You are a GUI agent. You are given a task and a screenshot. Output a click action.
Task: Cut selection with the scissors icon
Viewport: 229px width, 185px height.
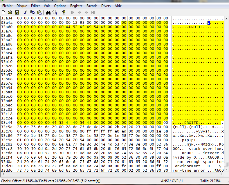click(x=26, y=12)
